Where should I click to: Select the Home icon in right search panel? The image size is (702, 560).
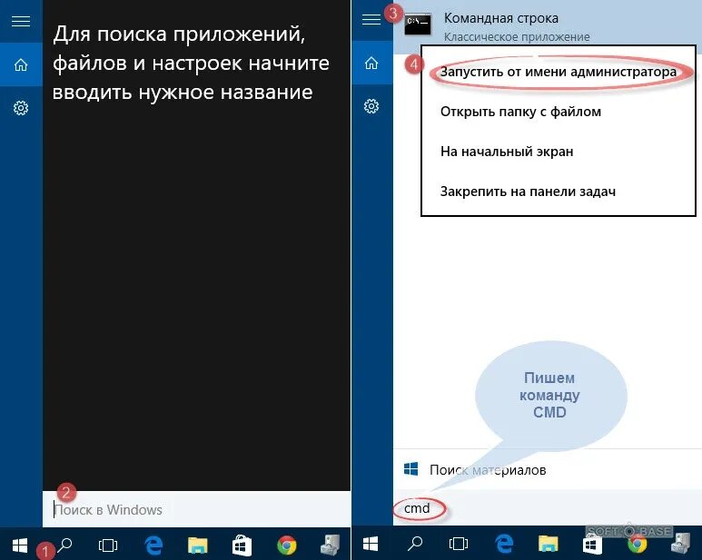371,63
